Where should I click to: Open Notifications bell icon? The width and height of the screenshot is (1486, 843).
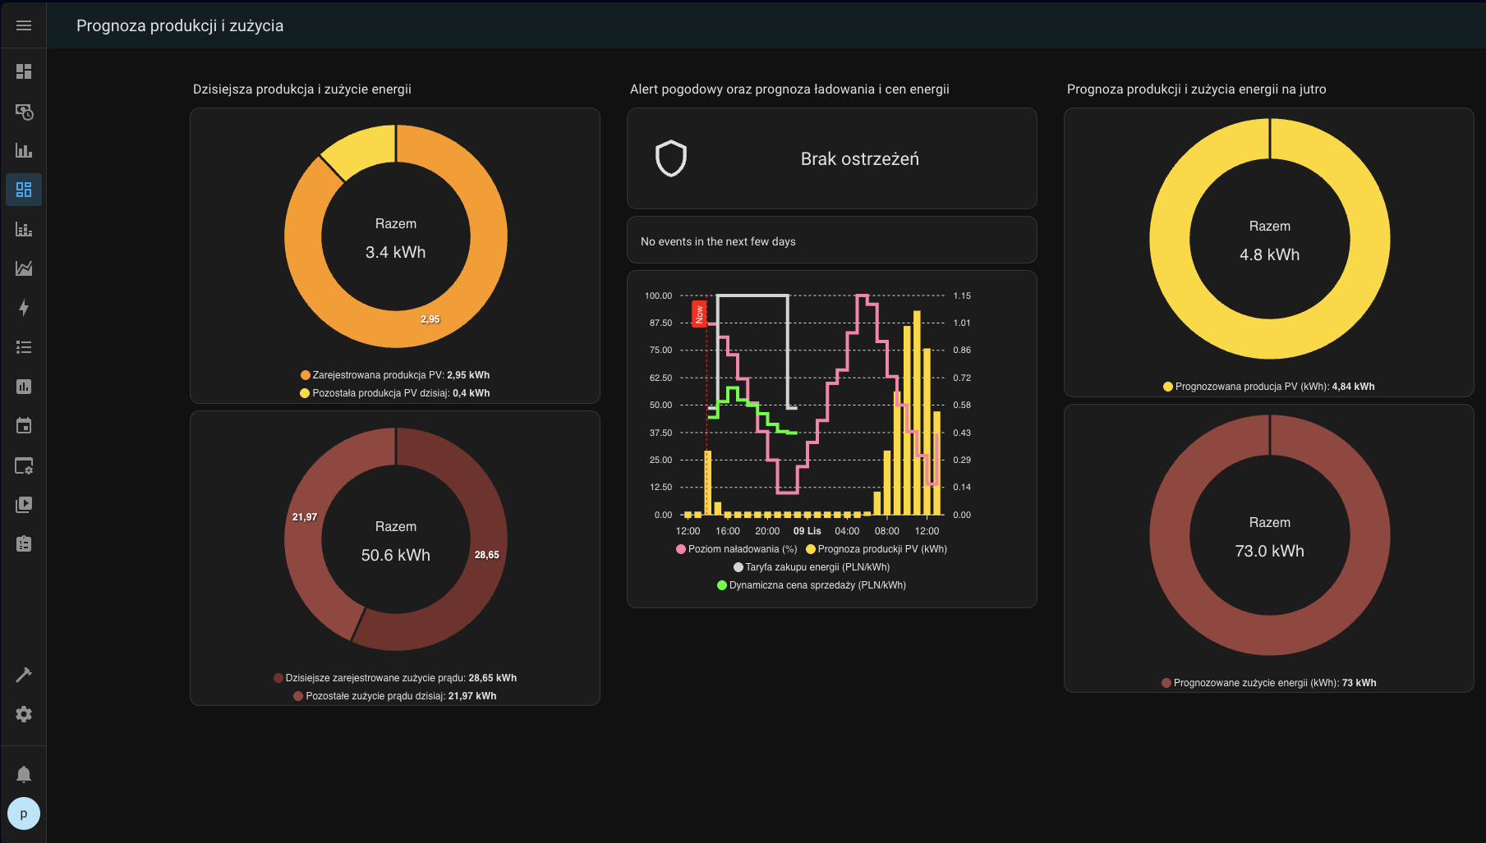tap(24, 774)
